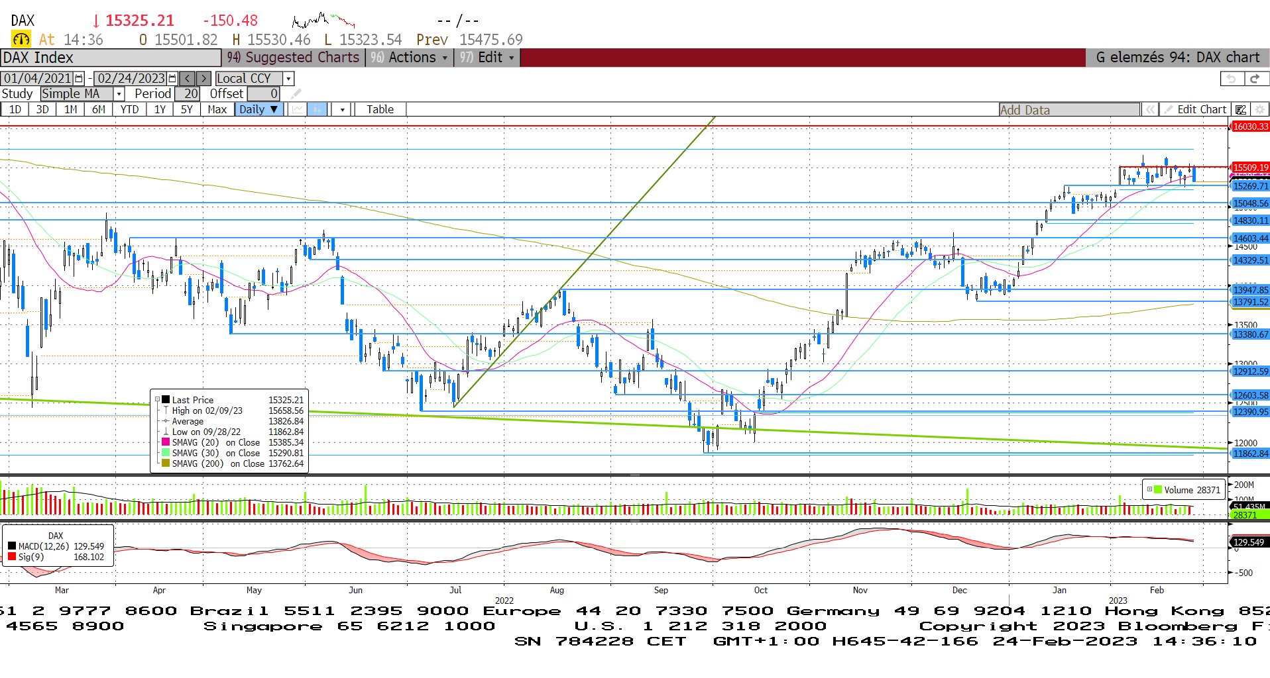Select the 5Y time range tab
Viewport: 1270px width, 678px height.
coord(187,109)
